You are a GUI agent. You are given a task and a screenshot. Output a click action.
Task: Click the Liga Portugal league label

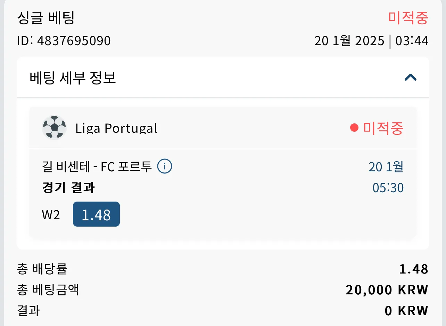click(x=116, y=128)
